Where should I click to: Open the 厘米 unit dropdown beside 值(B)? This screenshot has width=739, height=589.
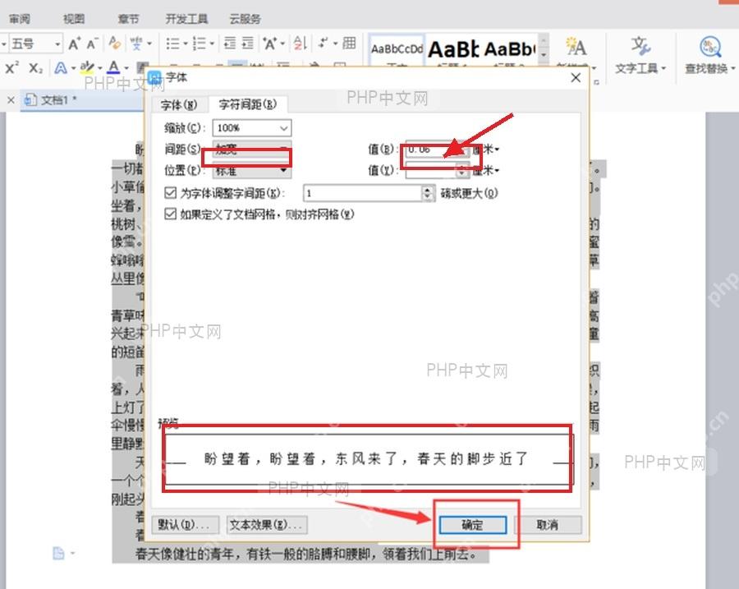486,150
